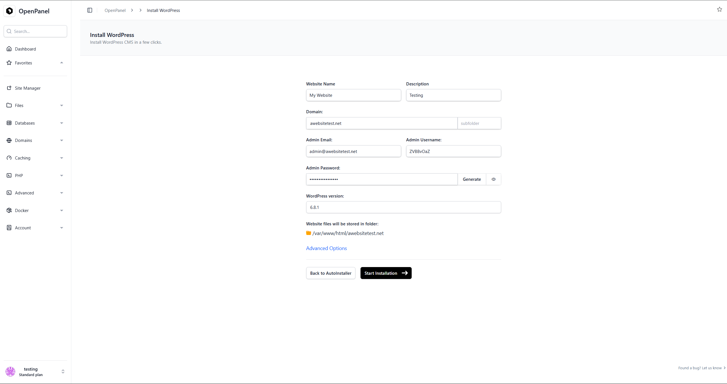The height and width of the screenshot is (384, 727).
Task: Click the Admin Password field
Action: tap(382, 179)
